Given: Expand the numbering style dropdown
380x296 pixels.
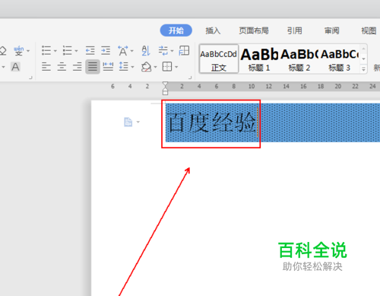Looking at the screenshot, I should pos(76,51).
